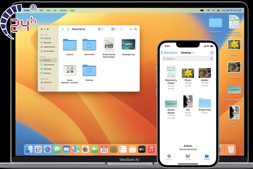Viewport: 253px width, 169px height.
Task: Open Music app in the Dock
Action: point(151,149)
